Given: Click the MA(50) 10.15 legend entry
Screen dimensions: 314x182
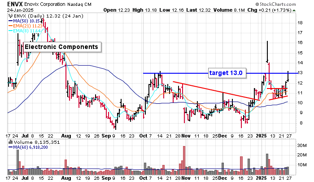Looking at the screenshot, I should point(24,21).
